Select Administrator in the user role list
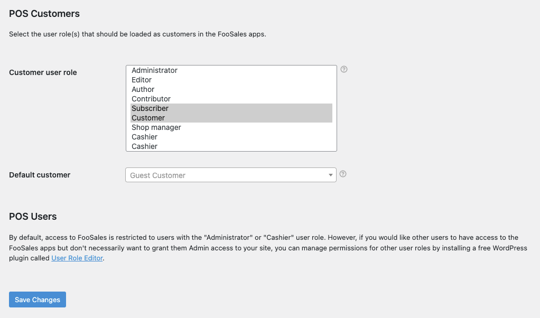The height and width of the screenshot is (318, 540). [154, 70]
